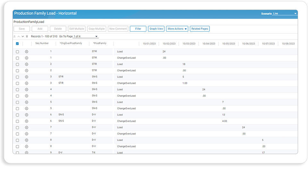
Task: Open gear menu for Seq 6 ChangeOverLoad row
Action: click(27, 121)
